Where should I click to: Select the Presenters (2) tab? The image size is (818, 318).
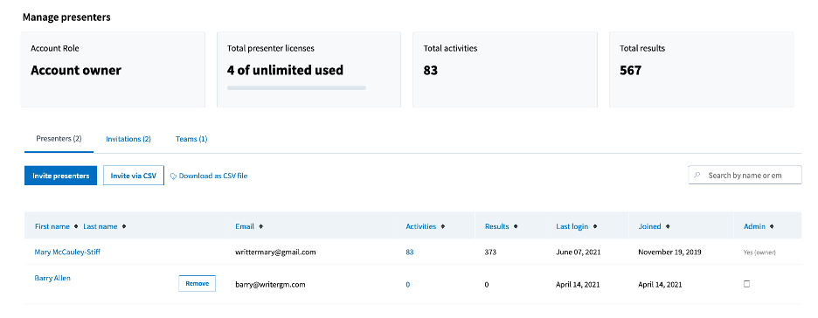pos(59,139)
